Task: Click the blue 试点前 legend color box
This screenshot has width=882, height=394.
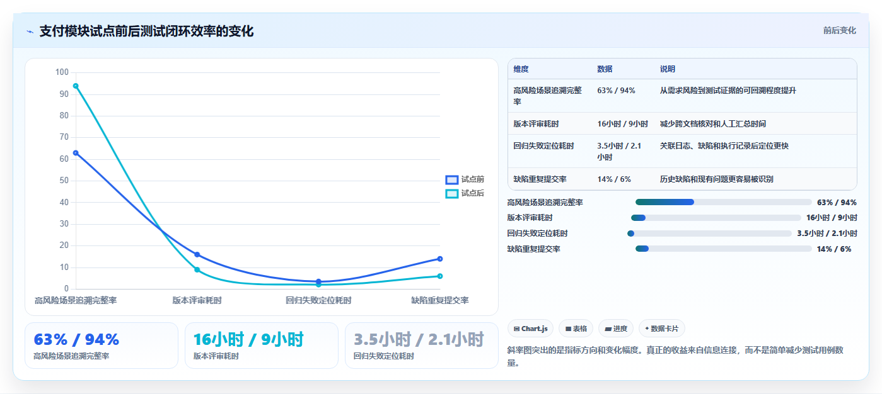Action: tap(451, 179)
